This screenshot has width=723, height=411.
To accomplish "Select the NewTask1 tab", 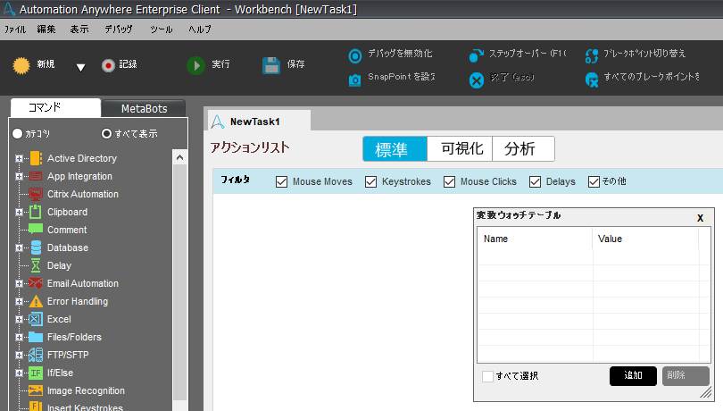I will (259, 122).
